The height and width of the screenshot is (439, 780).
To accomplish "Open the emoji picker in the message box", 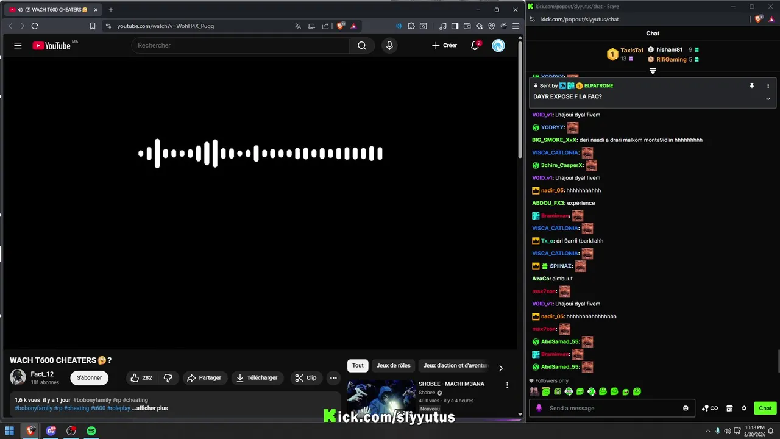I will 686,409.
